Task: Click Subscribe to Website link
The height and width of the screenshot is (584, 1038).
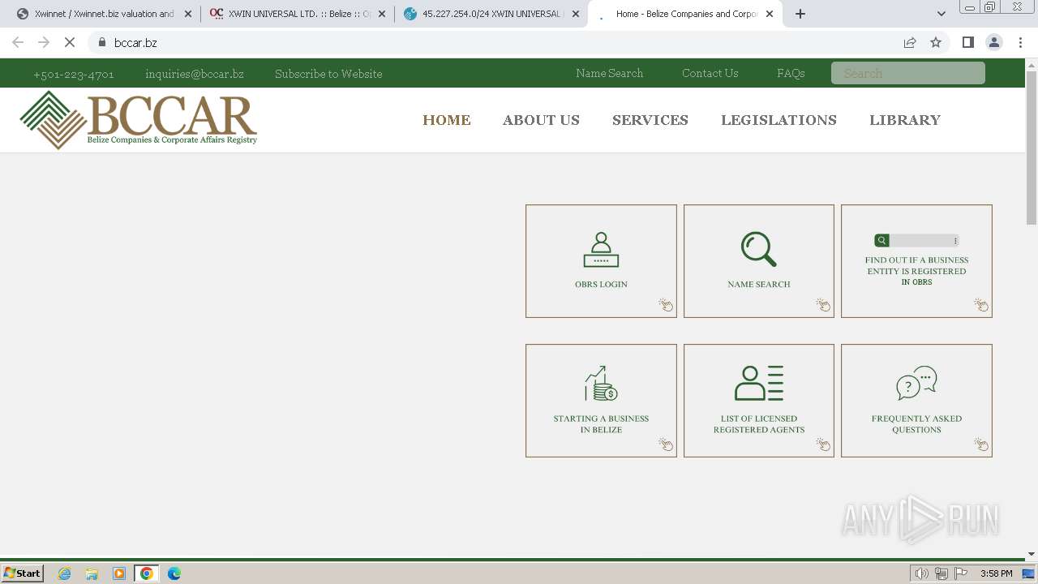Action: (x=328, y=74)
